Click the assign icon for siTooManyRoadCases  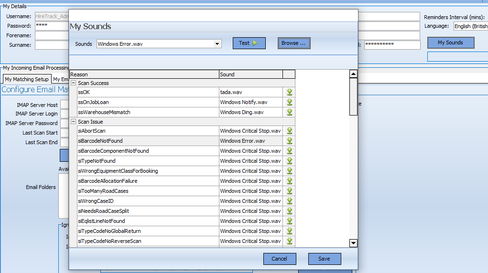click(x=289, y=191)
